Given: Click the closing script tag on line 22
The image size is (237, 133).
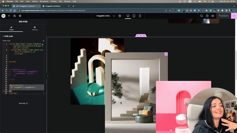Looking at the screenshot, I should click(13, 93).
